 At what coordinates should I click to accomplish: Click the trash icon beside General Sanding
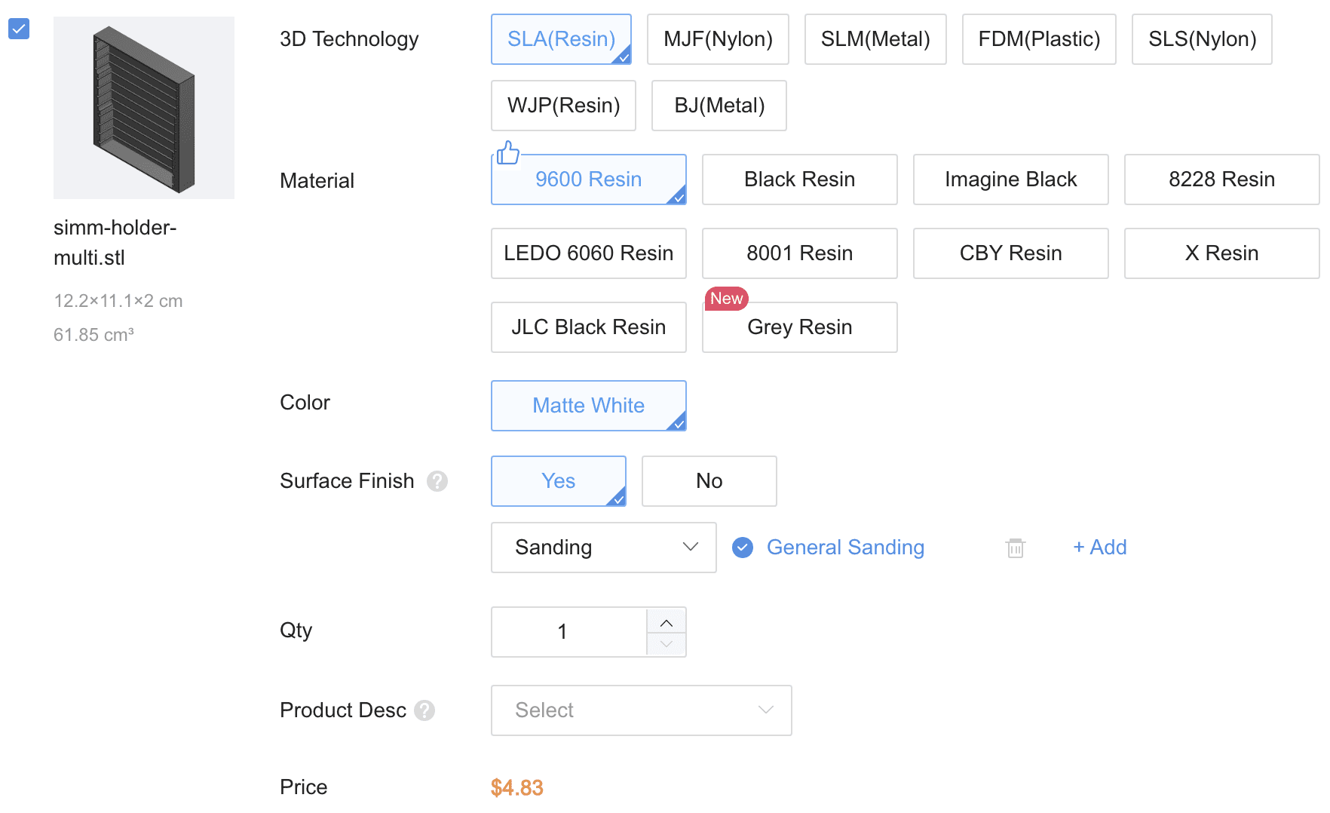1016,548
